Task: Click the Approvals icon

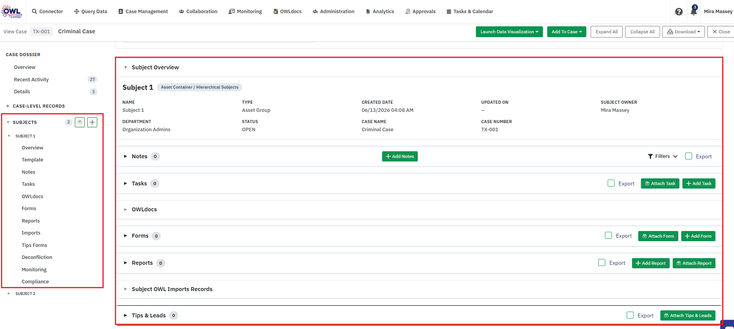Action: pyautogui.click(x=408, y=12)
